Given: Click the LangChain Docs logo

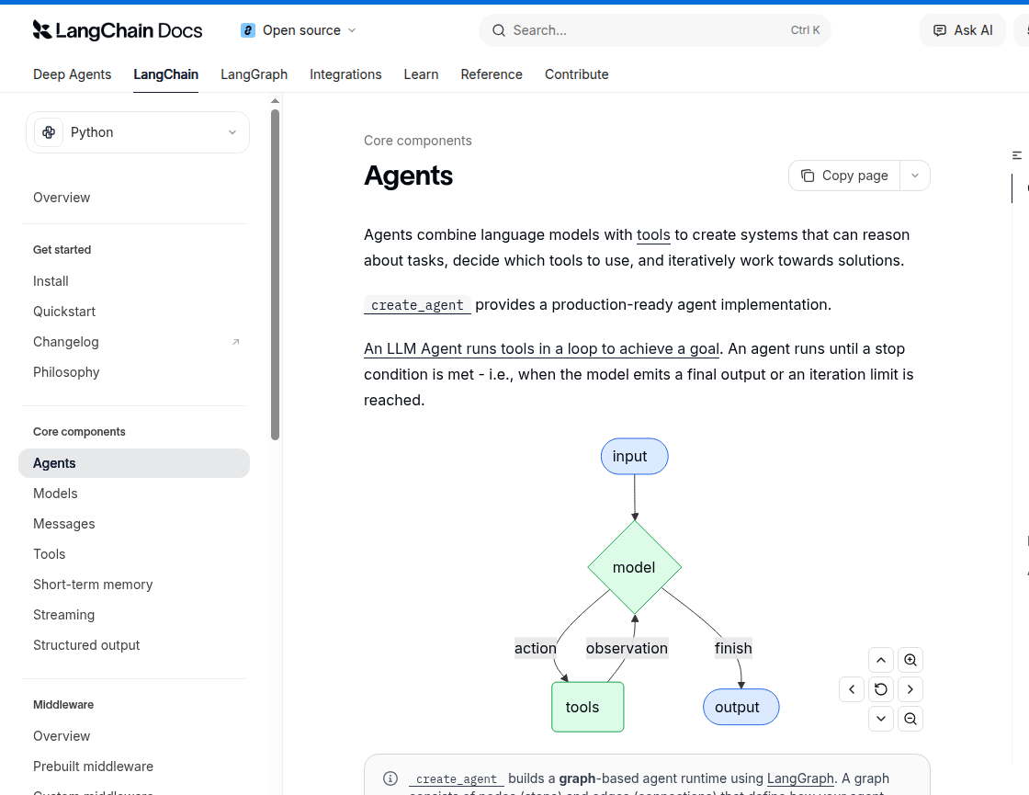Looking at the screenshot, I should click(x=118, y=30).
